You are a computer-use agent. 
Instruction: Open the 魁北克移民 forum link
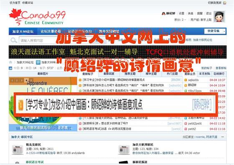pos(33,145)
